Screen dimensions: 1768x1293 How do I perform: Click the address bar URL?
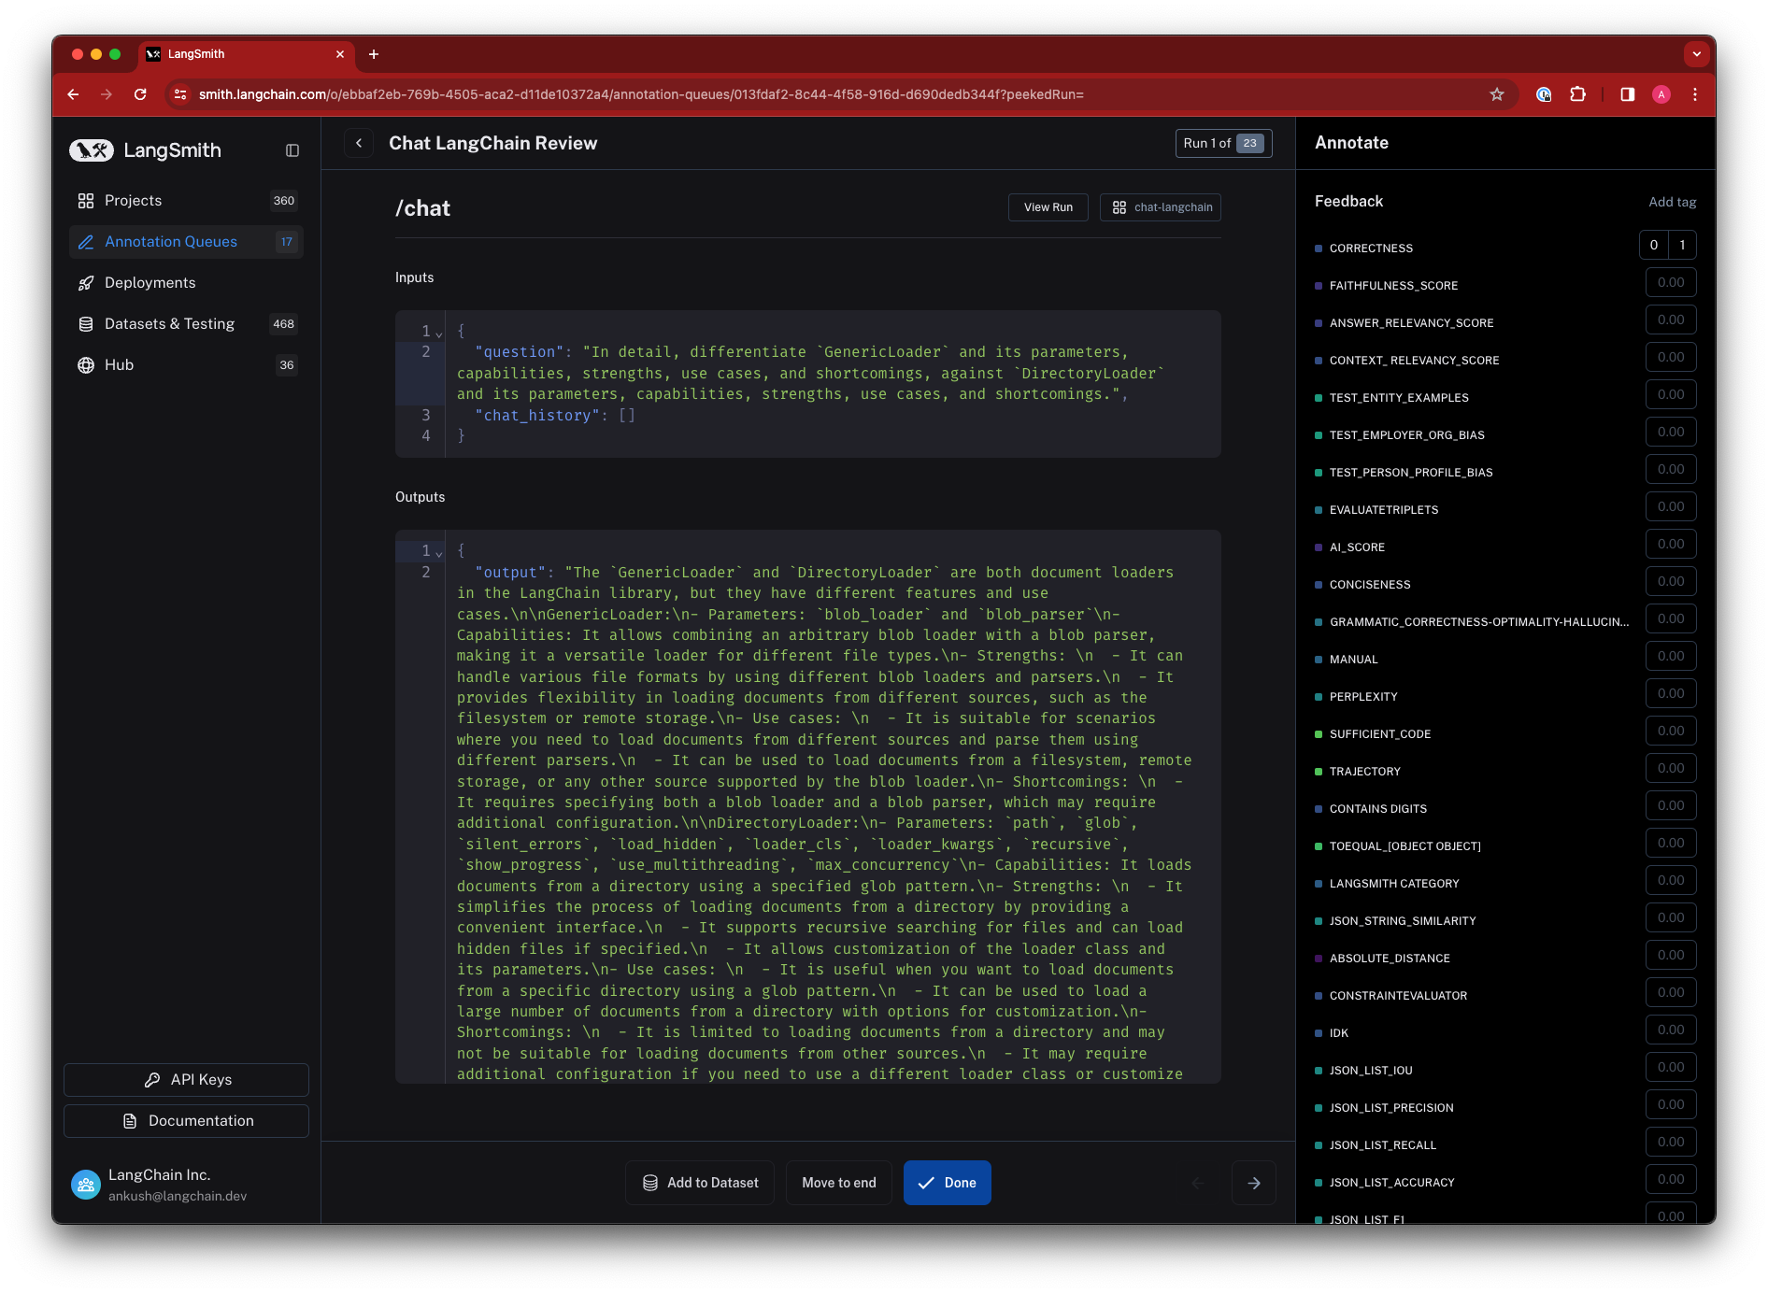641,94
